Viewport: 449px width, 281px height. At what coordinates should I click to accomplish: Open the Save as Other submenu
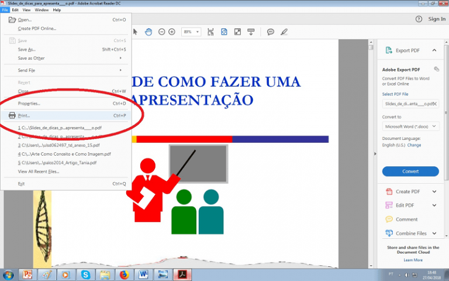click(x=31, y=58)
